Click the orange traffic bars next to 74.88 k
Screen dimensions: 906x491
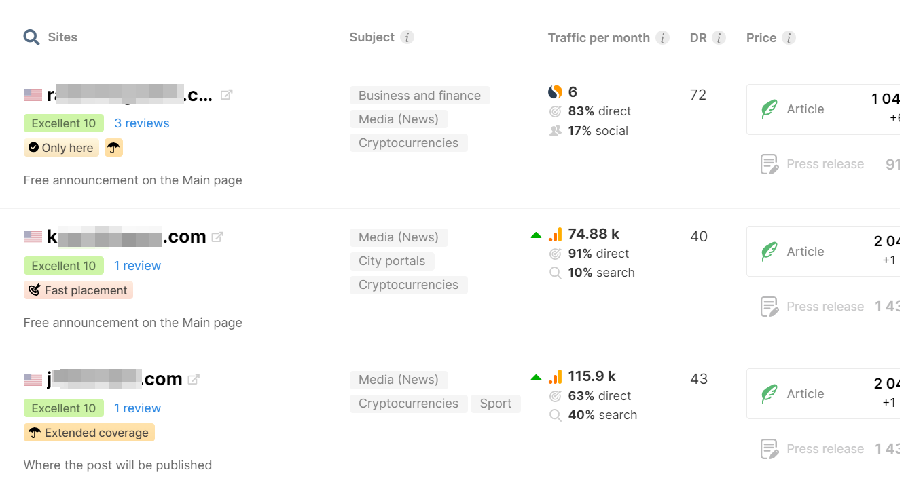pyautogui.click(x=555, y=233)
